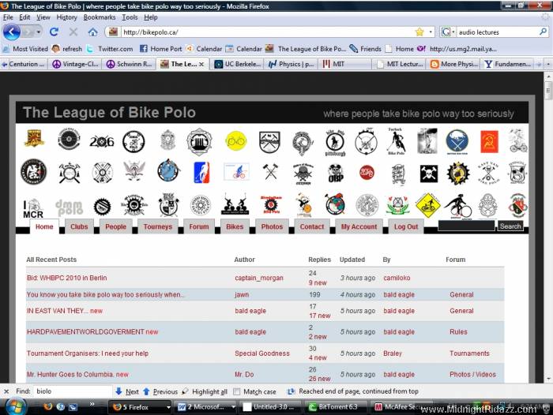Click Next in the find bar
553x415 pixels.
[127, 391]
